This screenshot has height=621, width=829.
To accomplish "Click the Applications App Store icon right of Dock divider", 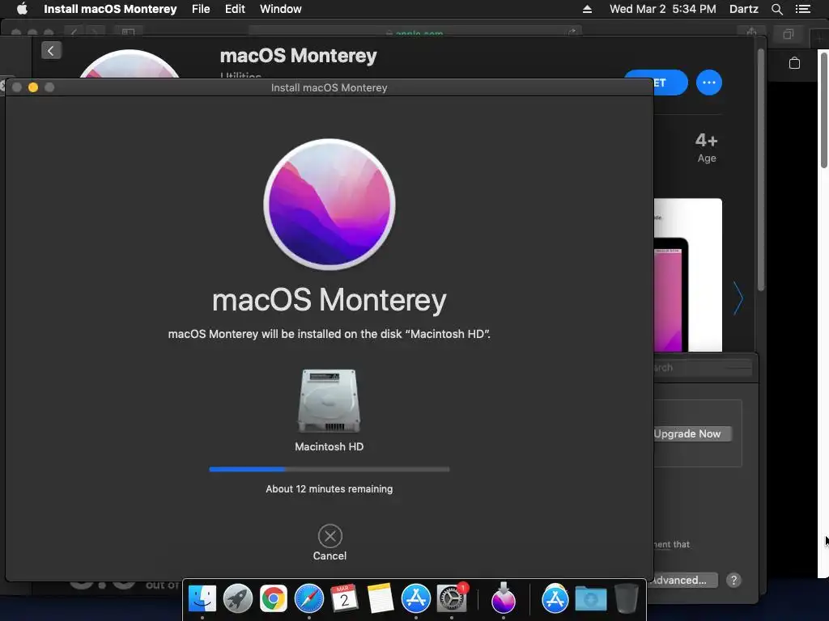I will (555, 598).
